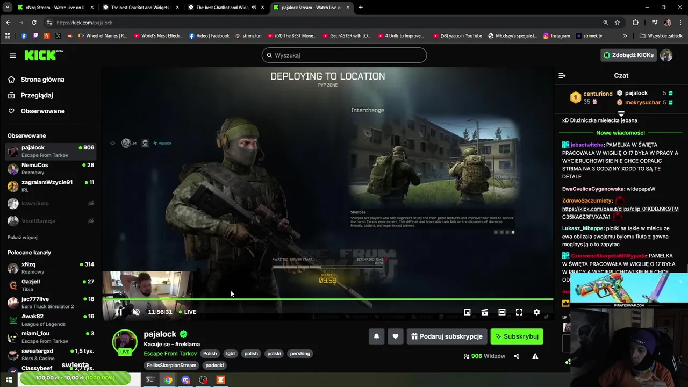The height and width of the screenshot is (387, 688).
Task: Open Escape From Tarkov category link
Action: pos(170,354)
